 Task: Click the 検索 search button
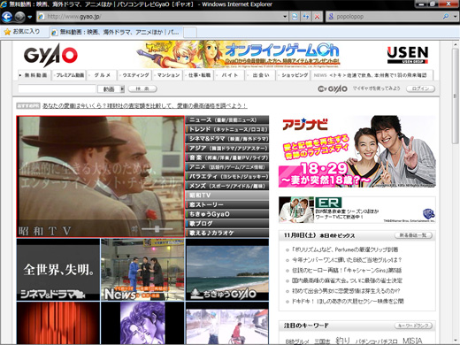pos(142,88)
